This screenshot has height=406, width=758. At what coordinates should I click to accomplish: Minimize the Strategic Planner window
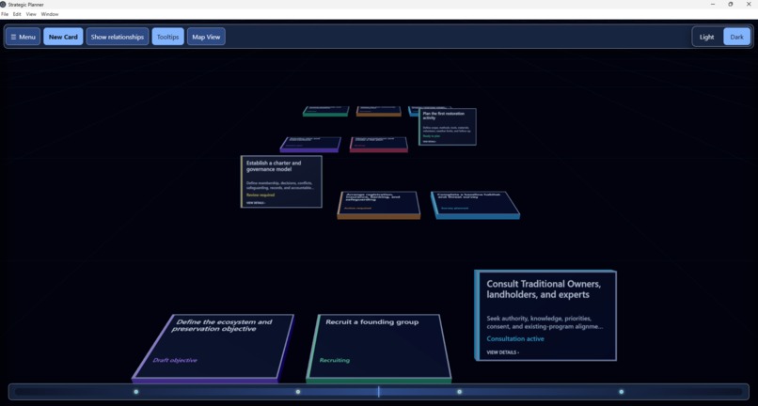(713, 5)
